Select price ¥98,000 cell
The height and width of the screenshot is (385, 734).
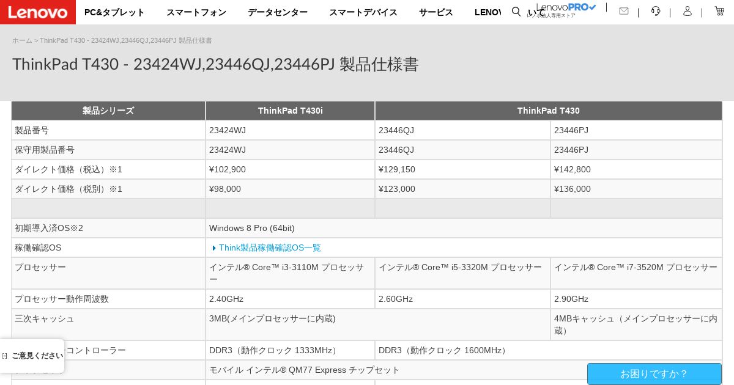point(291,189)
